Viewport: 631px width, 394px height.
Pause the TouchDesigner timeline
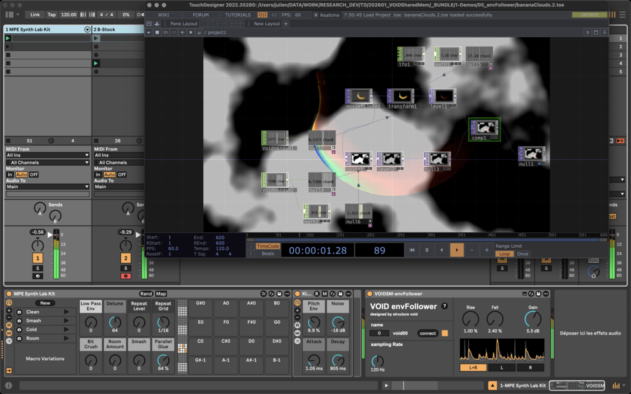click(426, 250)
